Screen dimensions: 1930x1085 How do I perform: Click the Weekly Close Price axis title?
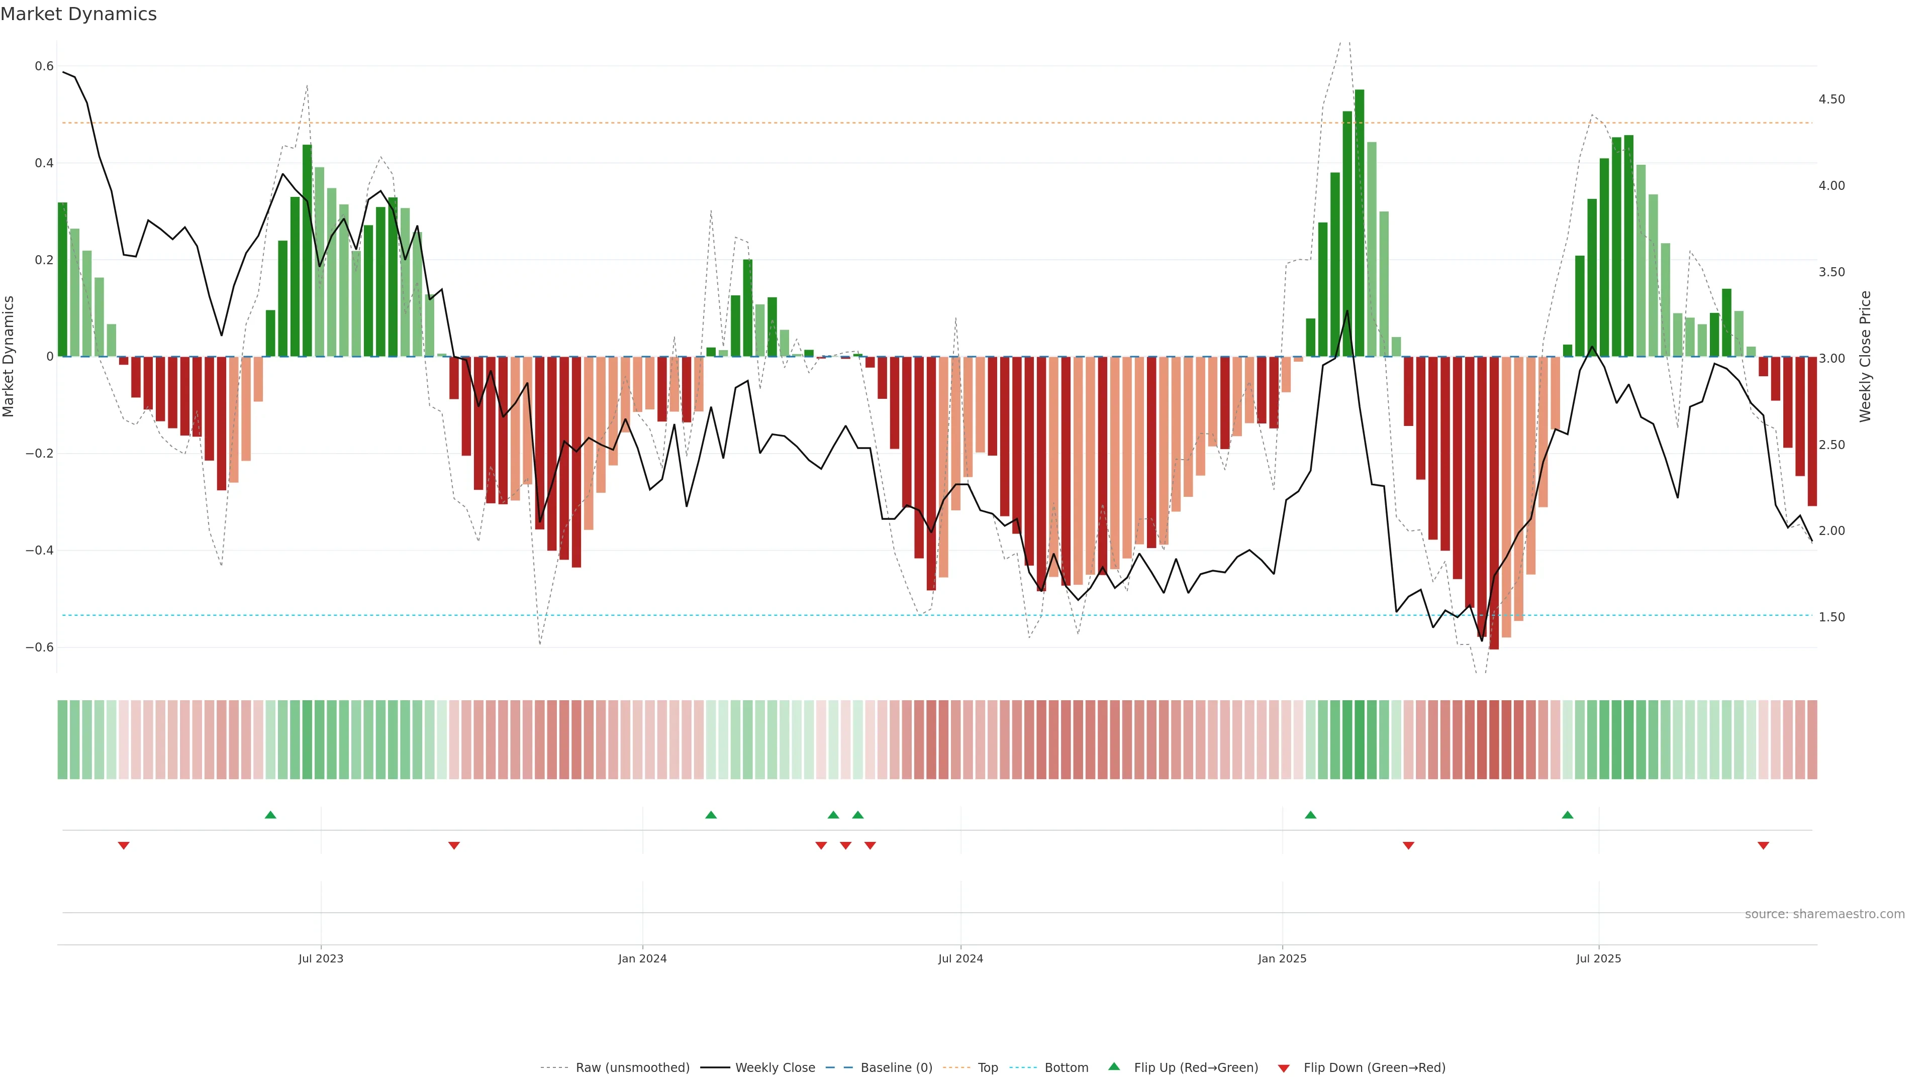(x=1865, y=357)
